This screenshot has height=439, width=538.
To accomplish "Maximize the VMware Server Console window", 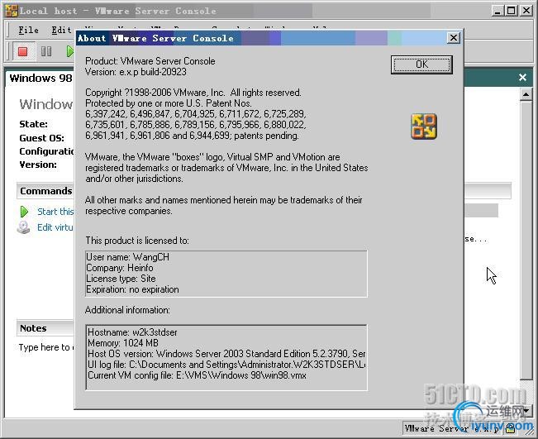I will 512,11.
